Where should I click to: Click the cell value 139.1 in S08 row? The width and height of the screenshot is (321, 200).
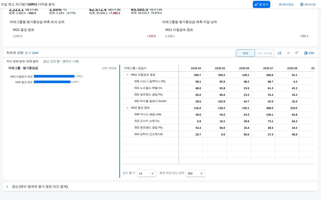[270, 115]
